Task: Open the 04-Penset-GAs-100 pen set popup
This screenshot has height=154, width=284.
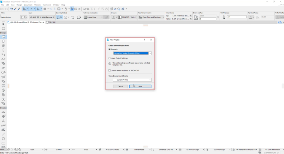Action: [x=176, y=150]
